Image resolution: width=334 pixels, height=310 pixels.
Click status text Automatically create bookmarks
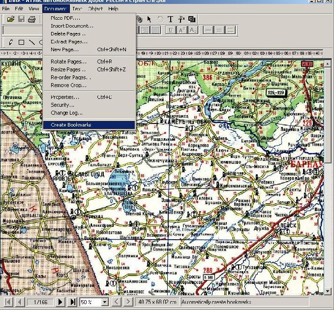(x=216, y=302)
